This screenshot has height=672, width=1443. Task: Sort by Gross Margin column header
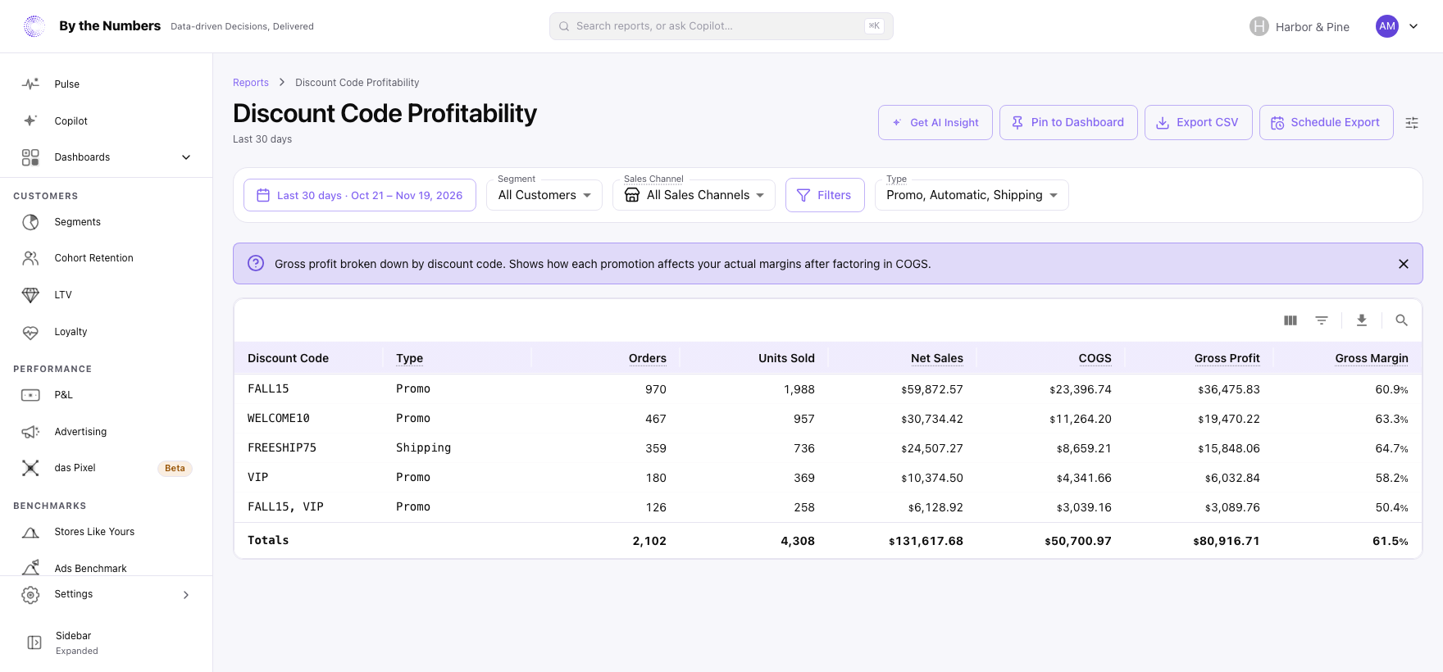(x=1372, y=358)
